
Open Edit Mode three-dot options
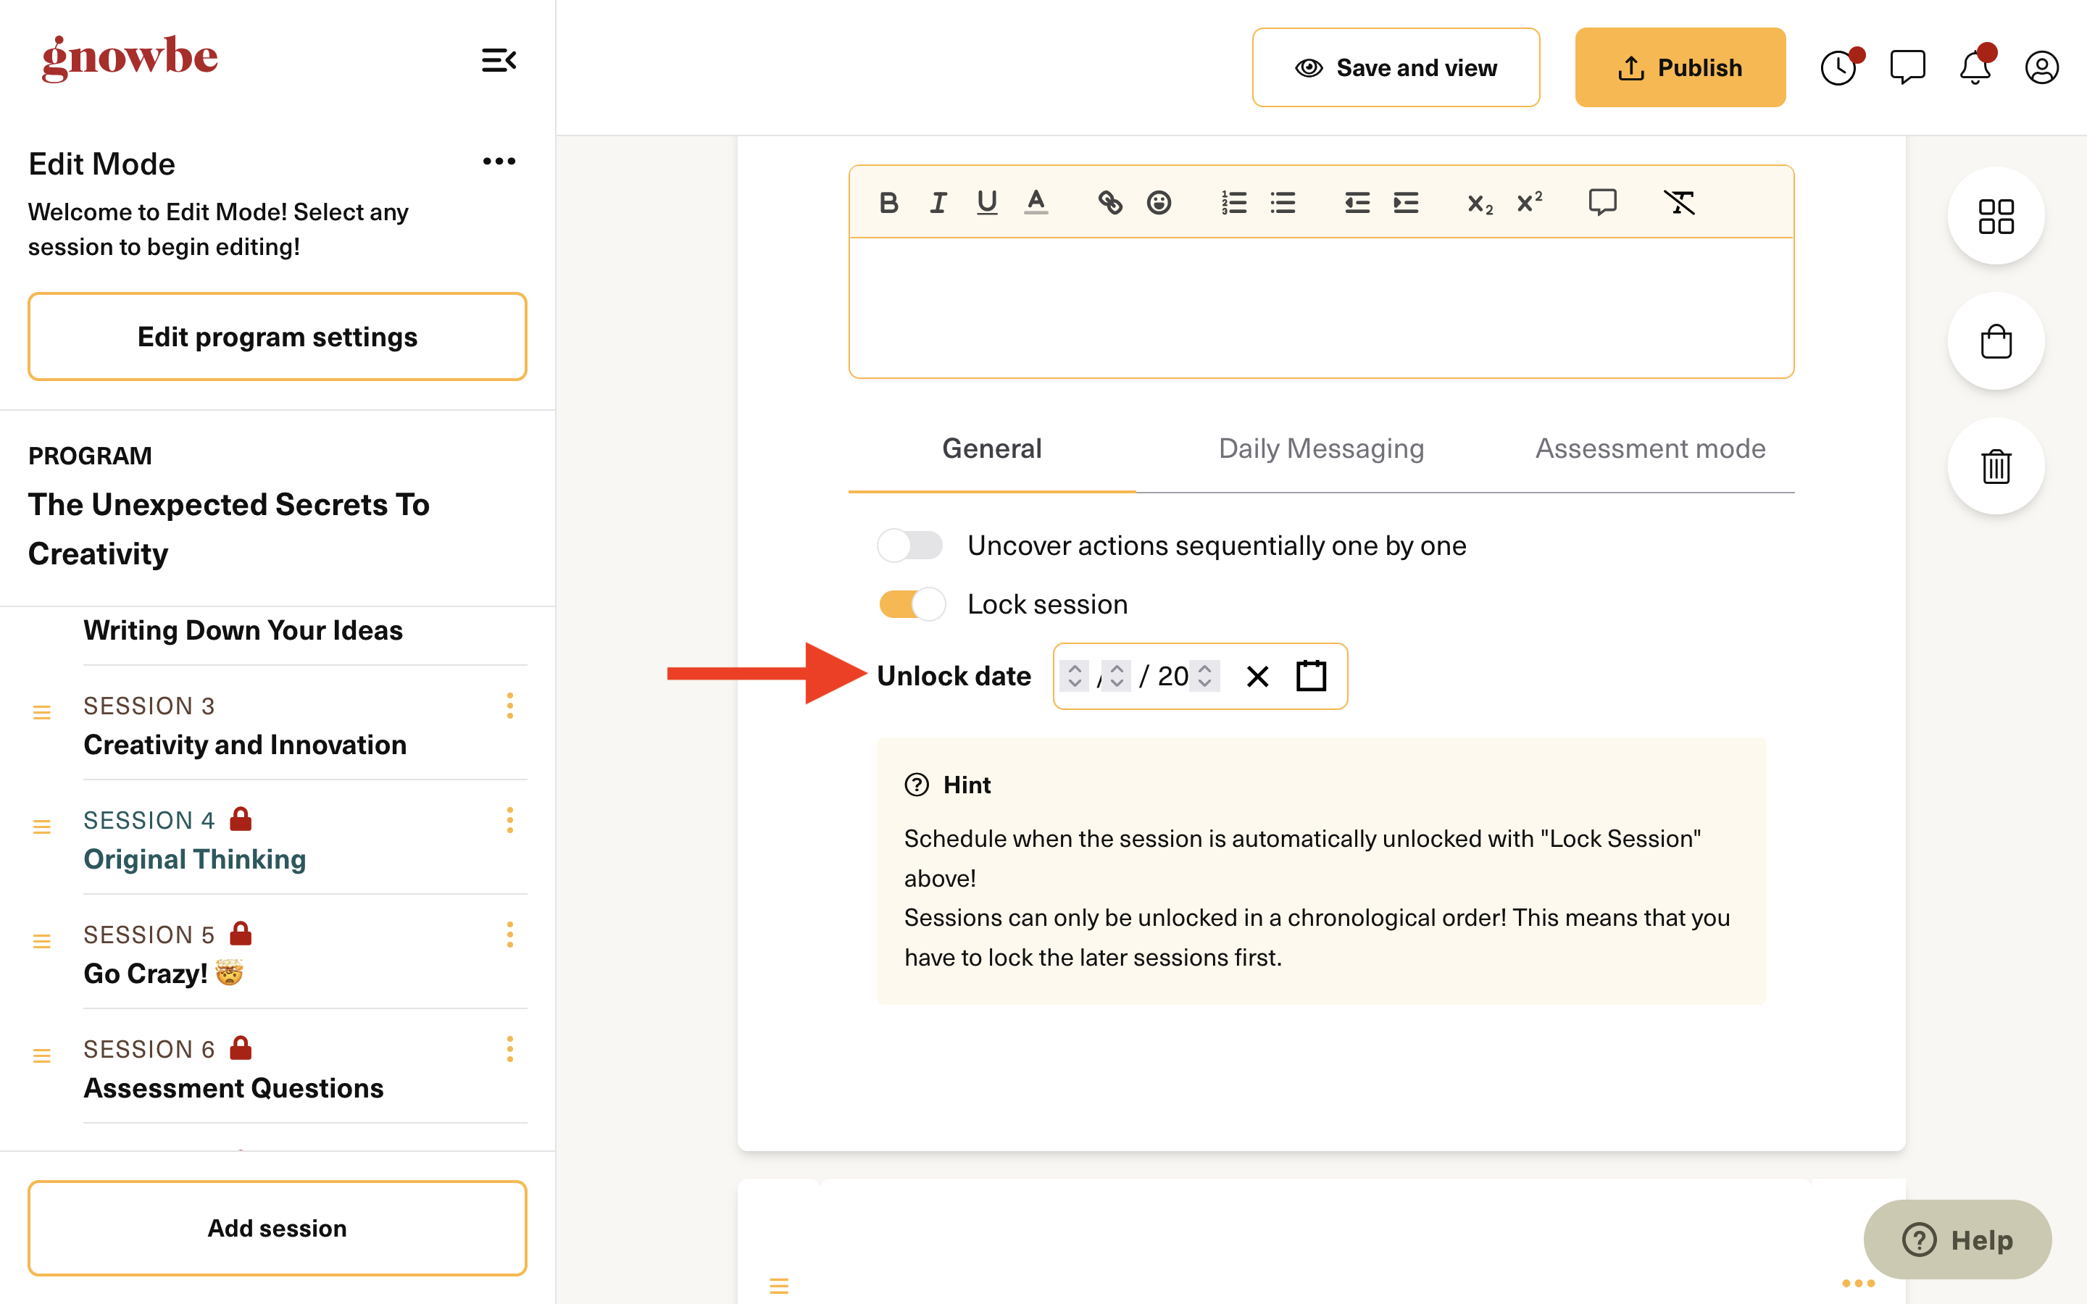point(499,162)
